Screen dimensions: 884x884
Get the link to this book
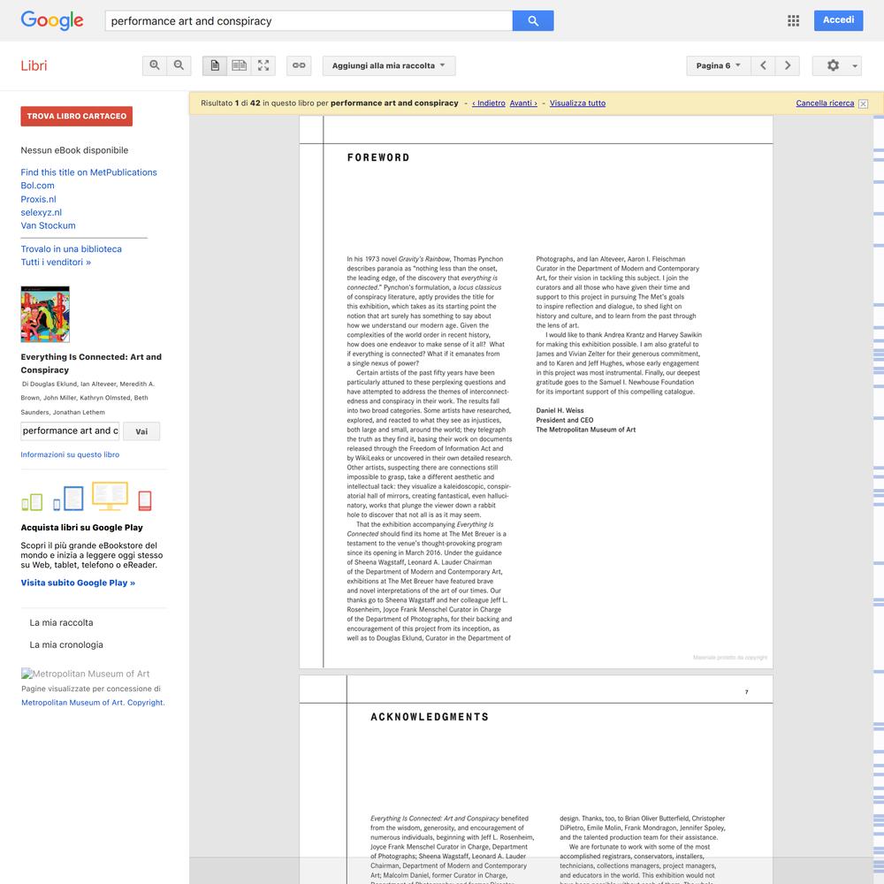pos(299,65)
